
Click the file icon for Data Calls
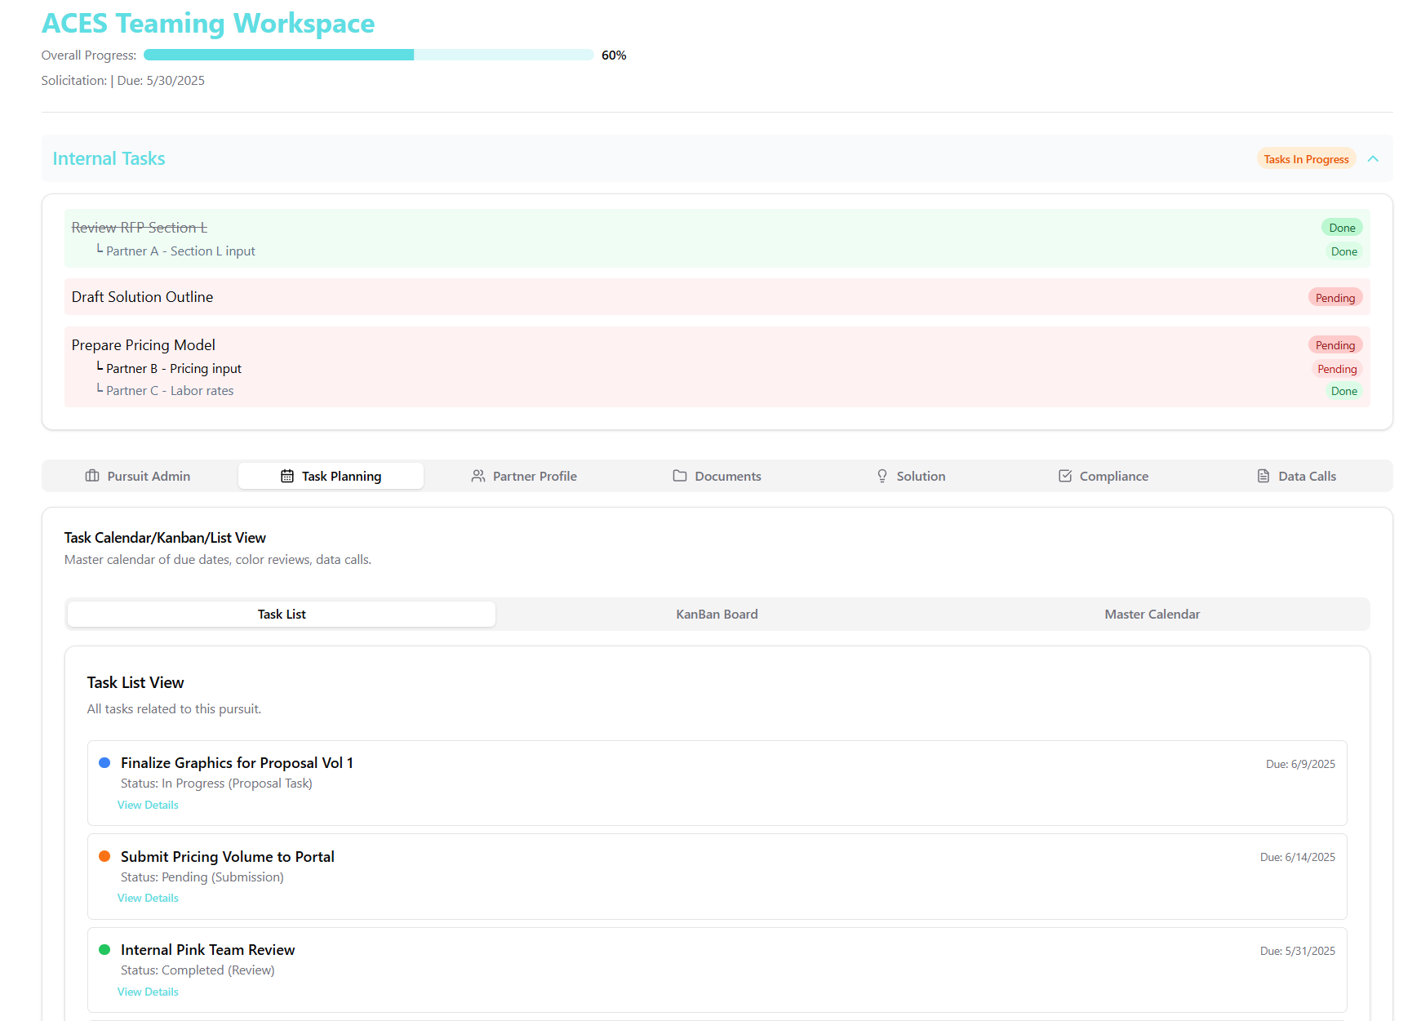click(x=1263, y=476)
